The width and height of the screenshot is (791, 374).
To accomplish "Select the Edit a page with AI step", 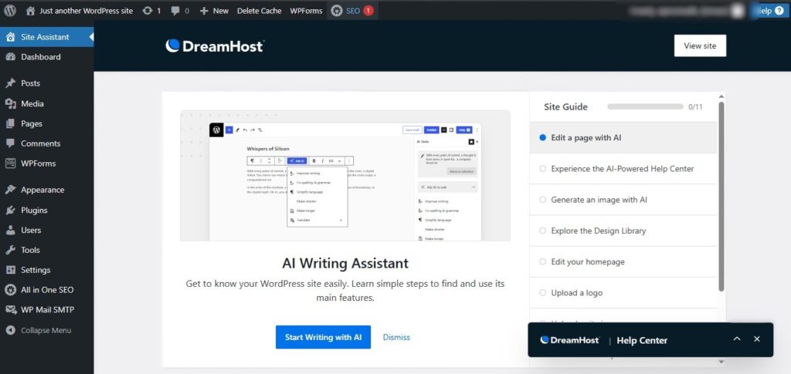I will [623, 137].
